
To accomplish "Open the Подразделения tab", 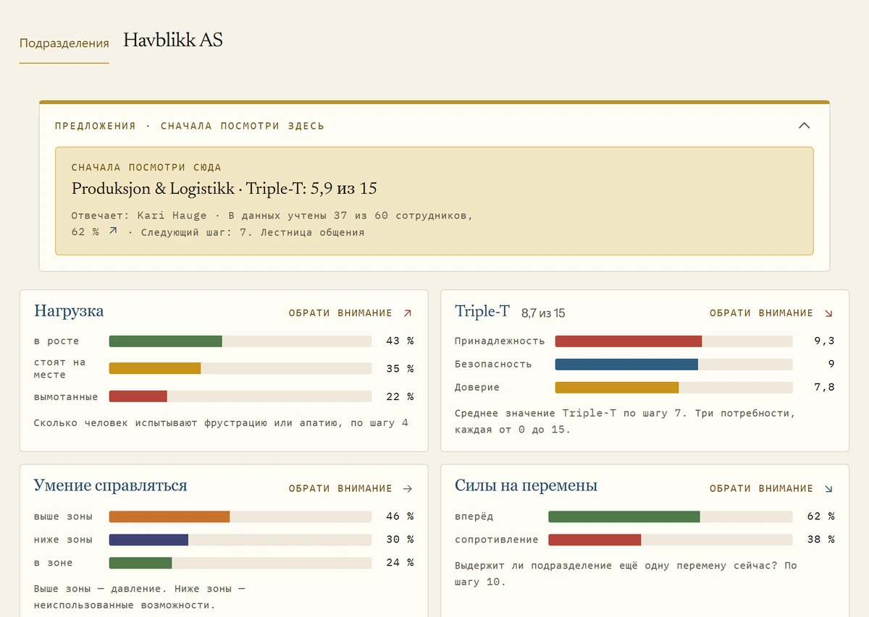I will tap(64, 43).
